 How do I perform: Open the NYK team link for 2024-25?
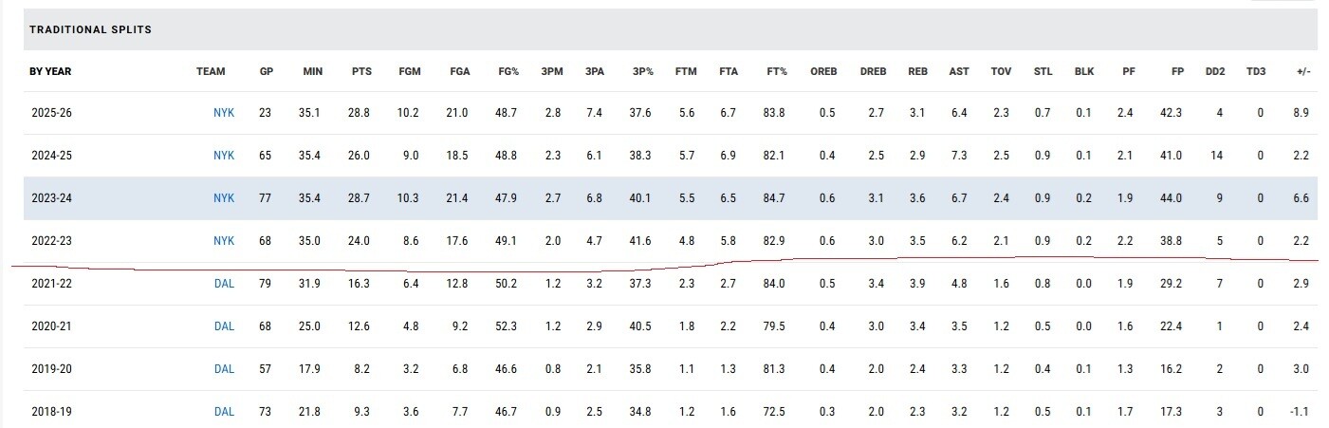point(224,156)
